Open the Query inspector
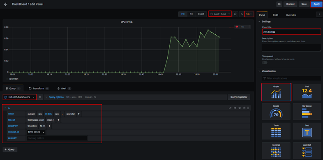 [x=239, y=97]
